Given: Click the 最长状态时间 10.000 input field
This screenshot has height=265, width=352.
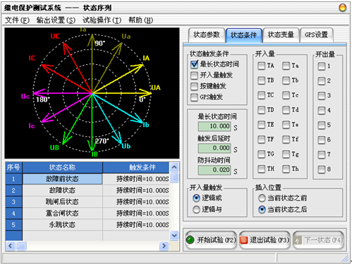Looking at the screenshot, I should [x=214, y=126].
